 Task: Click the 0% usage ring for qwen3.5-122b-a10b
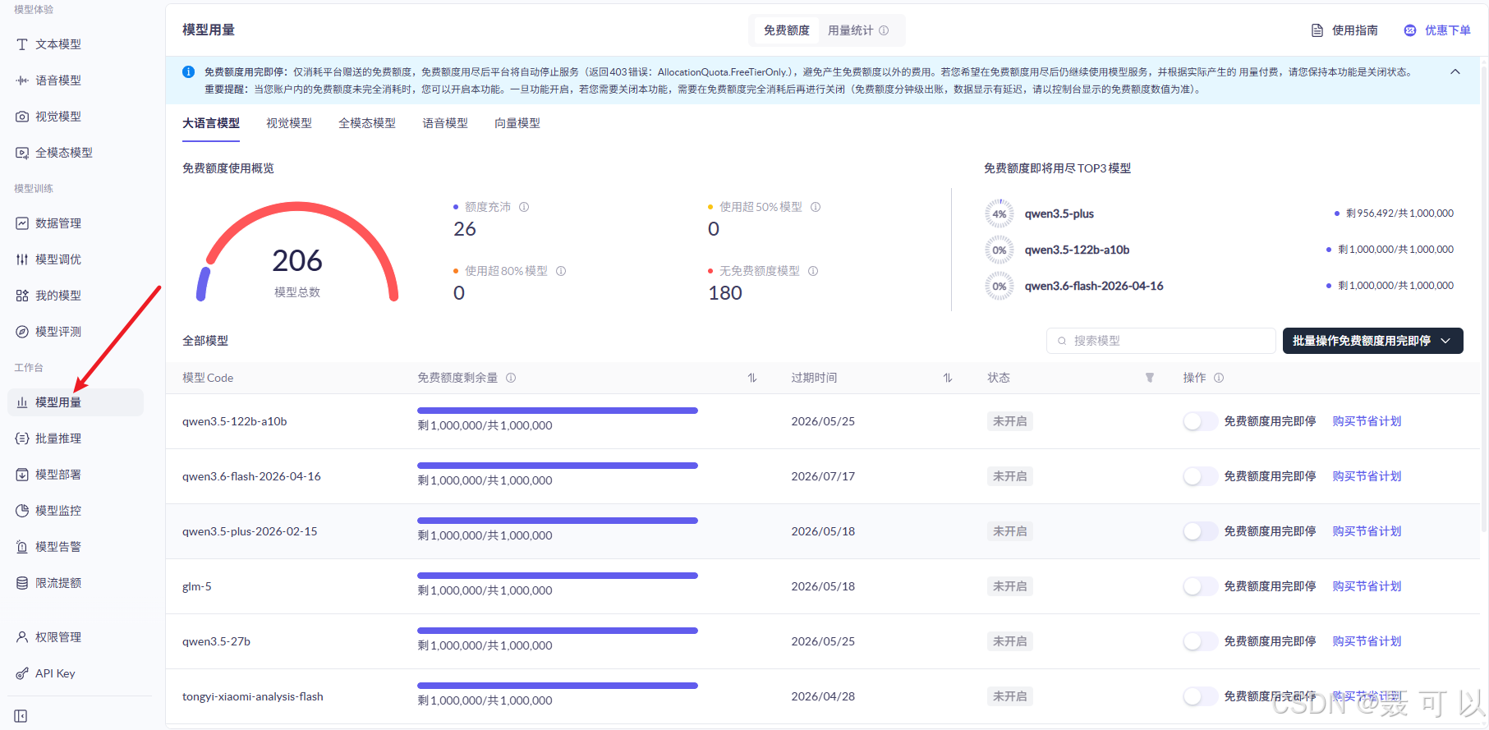(1000, 250)
